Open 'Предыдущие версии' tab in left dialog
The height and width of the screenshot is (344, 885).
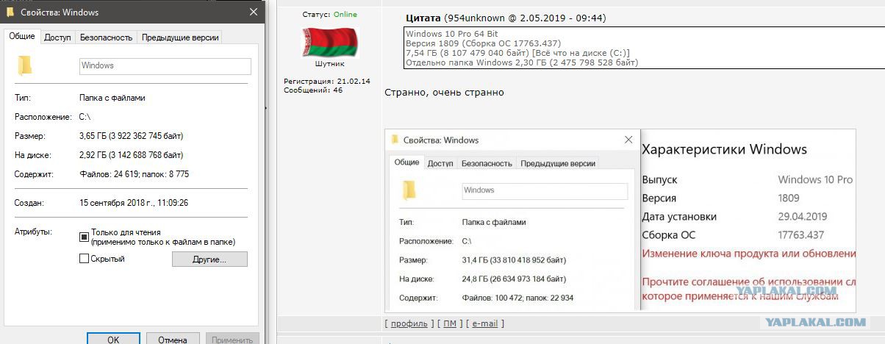pyautogui.click(x=179, y=37)
